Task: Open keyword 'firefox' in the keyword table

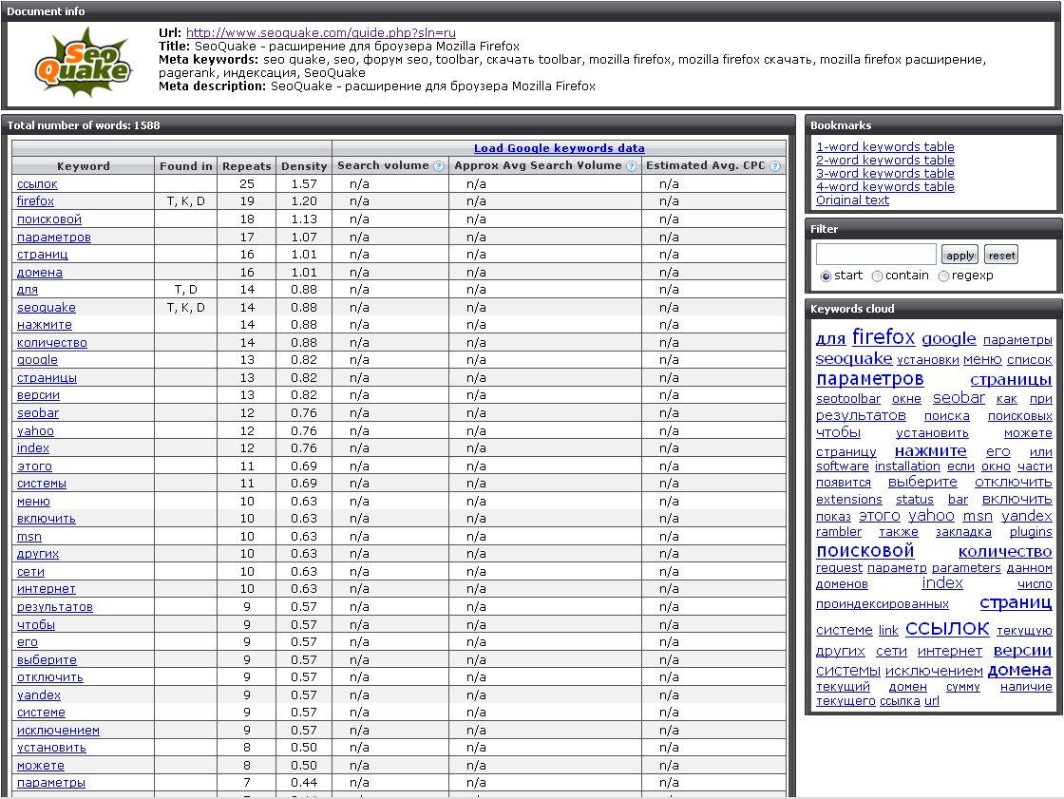Action: pyautogui.click(x=35, y=201)
